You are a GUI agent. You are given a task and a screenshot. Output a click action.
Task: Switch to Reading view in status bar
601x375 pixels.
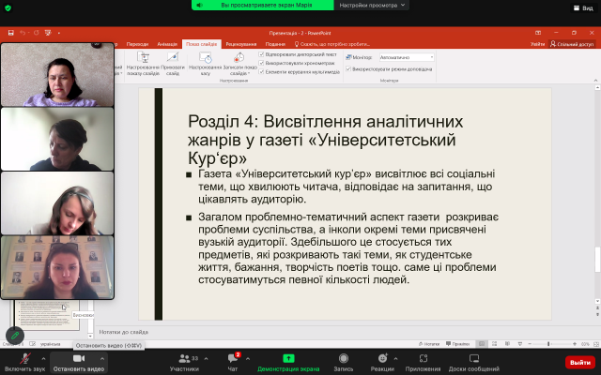point(507,344)
